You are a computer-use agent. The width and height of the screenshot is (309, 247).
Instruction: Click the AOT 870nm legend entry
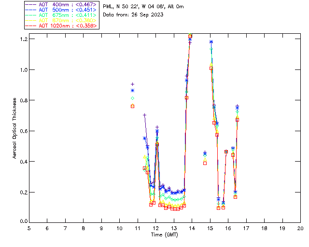click(61, 20)
